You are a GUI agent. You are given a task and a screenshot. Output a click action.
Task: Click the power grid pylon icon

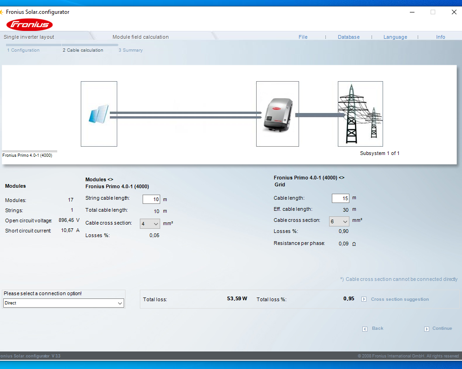[x=360, y=113]
